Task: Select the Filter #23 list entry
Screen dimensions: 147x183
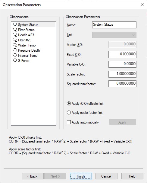Action: click(25, 40)
